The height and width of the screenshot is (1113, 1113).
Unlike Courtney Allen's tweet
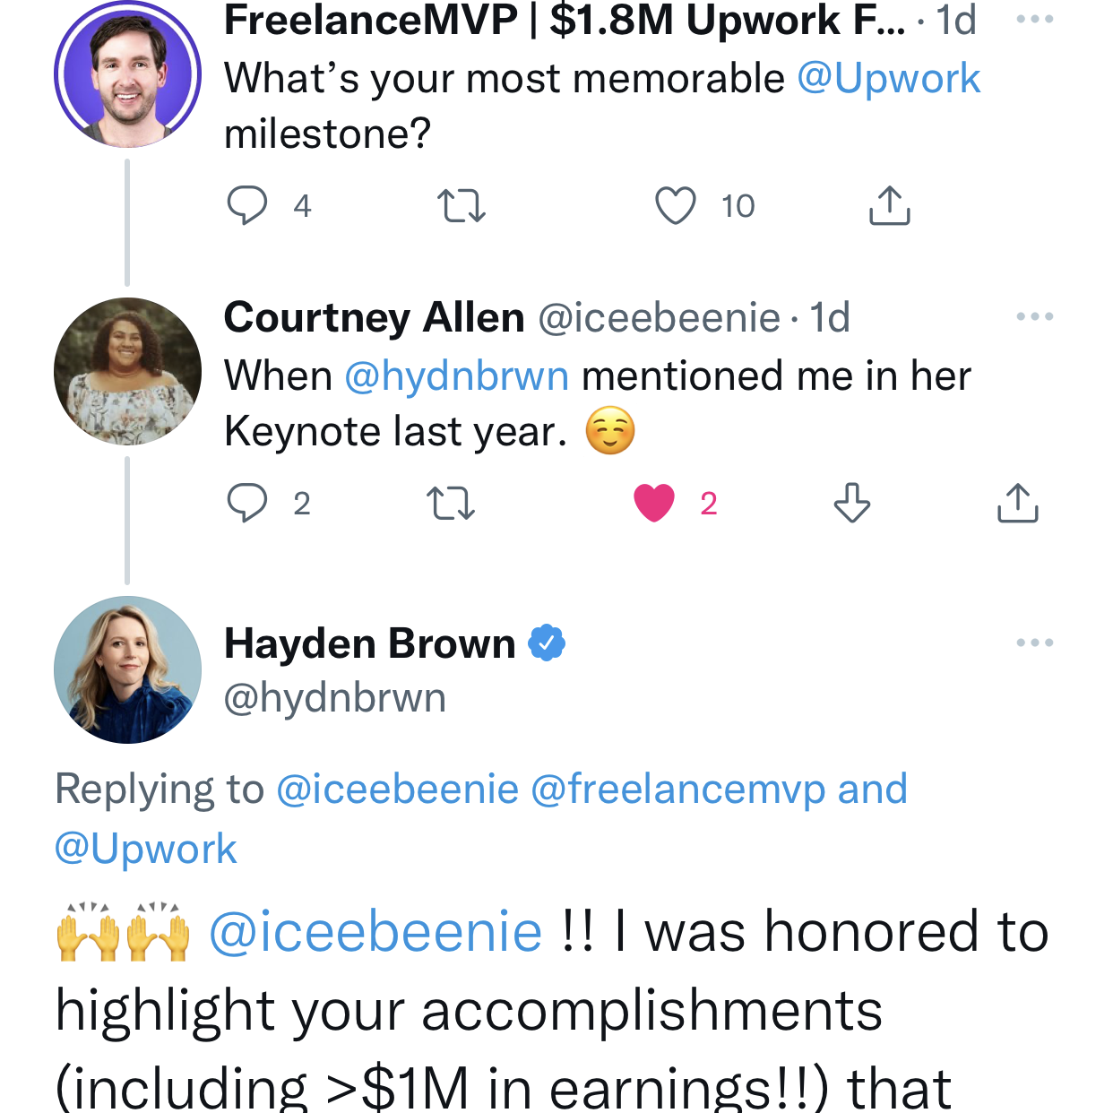654,503
